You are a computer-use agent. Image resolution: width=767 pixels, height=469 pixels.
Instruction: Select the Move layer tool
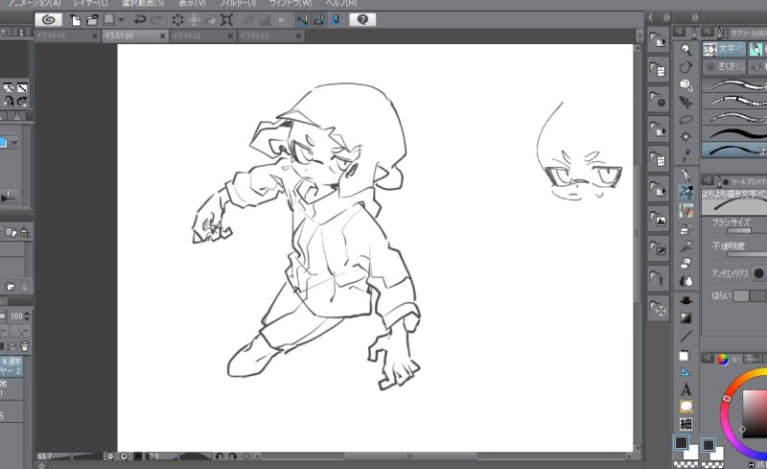coord(686,102)
